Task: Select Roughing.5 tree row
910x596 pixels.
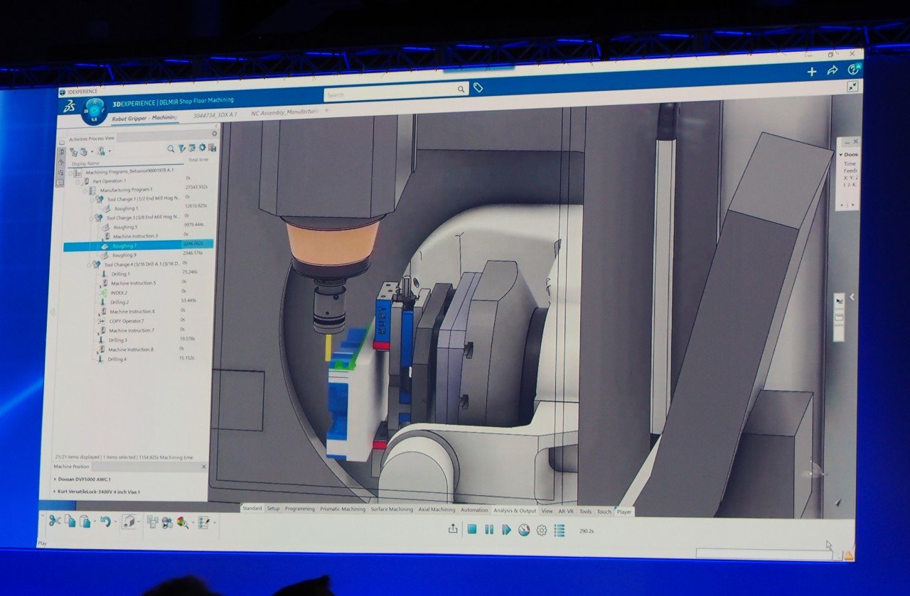Action: click(126, 227)
